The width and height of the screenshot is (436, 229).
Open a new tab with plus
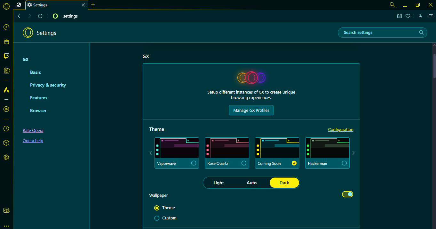(x=93, y=4)
